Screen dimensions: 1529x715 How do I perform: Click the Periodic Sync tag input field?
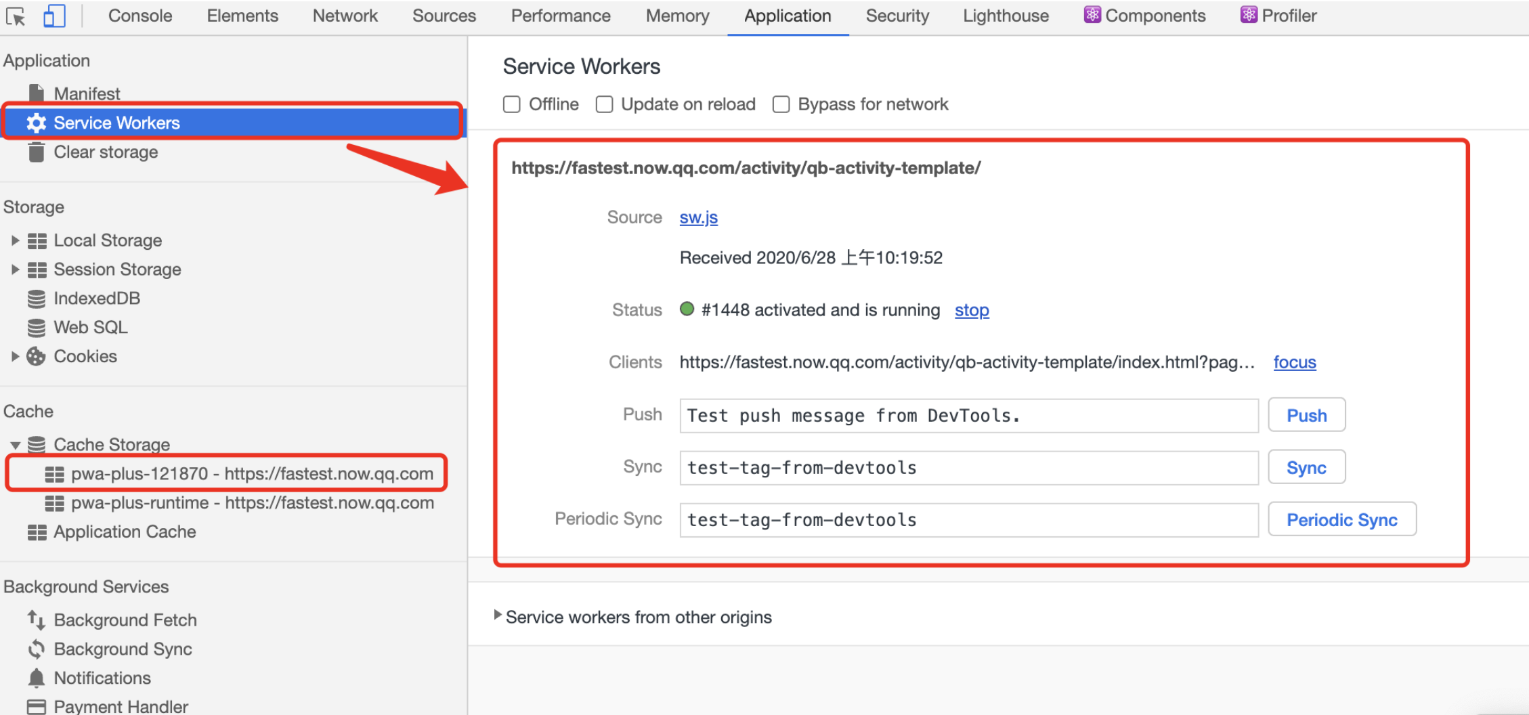coord(969,519)
